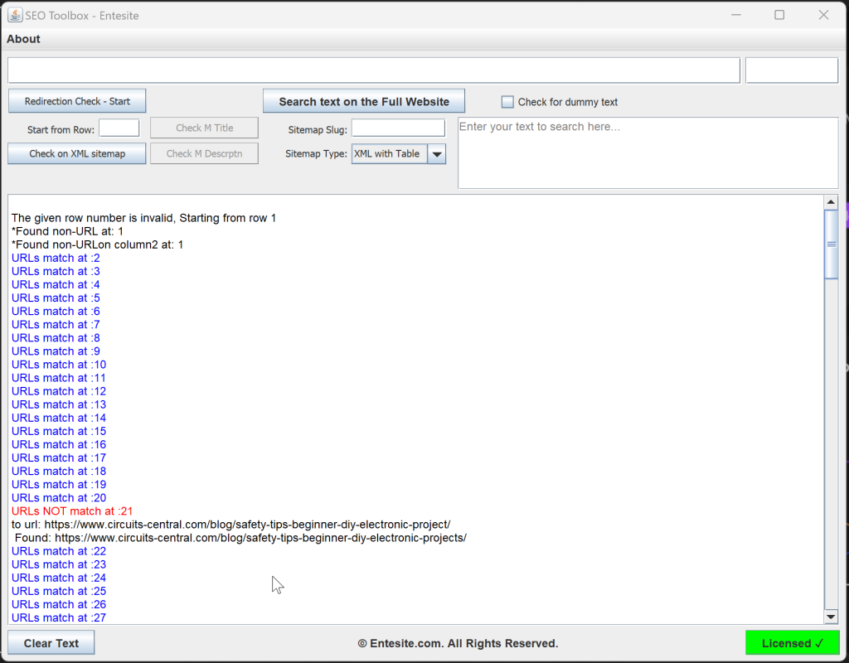Select the XML with Table combo box
Image resolution: width=849 pixels, height=663 pixels.
(390, 154)
